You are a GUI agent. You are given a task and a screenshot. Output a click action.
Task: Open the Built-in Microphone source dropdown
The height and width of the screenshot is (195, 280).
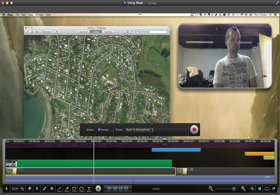click(x=140, y=130)
